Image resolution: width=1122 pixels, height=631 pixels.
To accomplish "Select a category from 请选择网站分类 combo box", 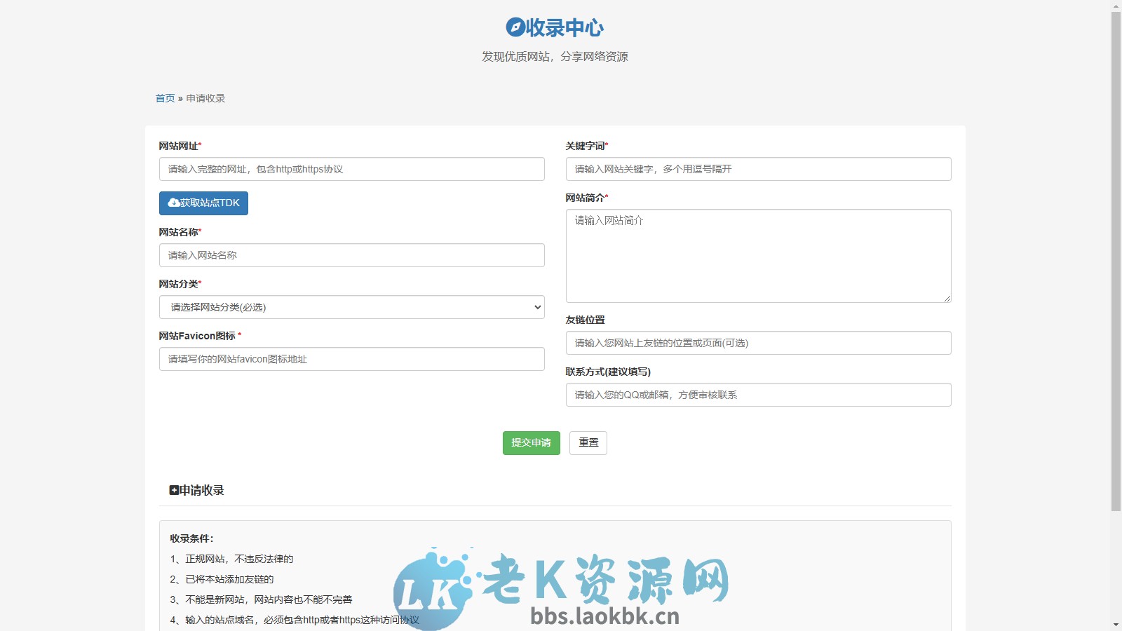I will tap(351, 307).
